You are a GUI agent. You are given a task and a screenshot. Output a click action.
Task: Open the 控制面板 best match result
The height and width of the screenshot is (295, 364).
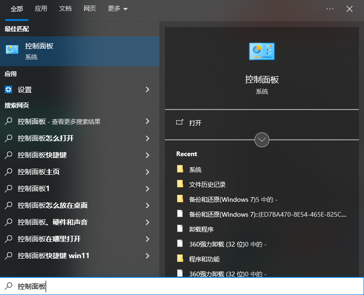pos(80,51)
